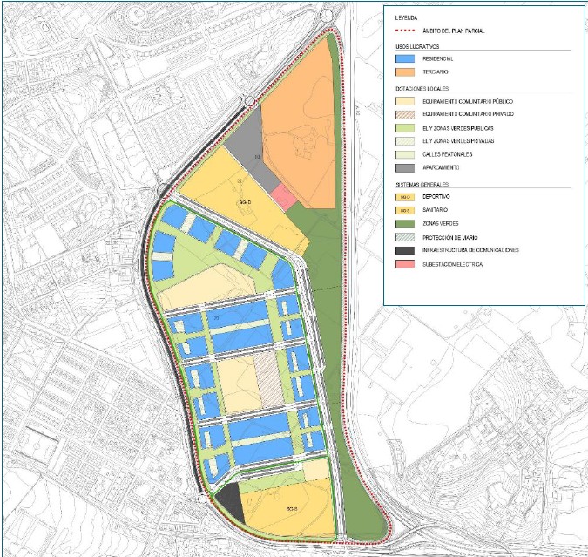Click the blue Residencial legend swatch
Viewport: 588px width, 557px height.
tap(405, 59)
